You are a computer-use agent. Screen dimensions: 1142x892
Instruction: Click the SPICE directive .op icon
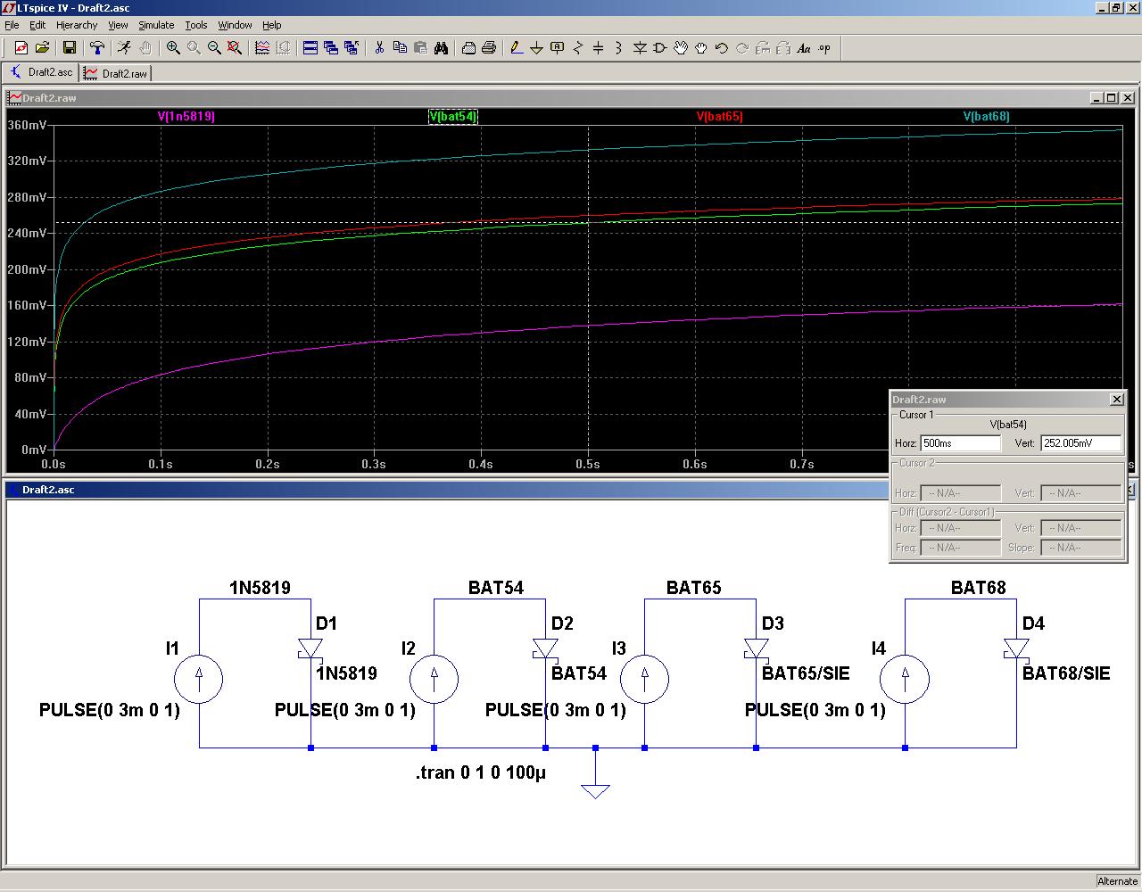click(824, 48)
